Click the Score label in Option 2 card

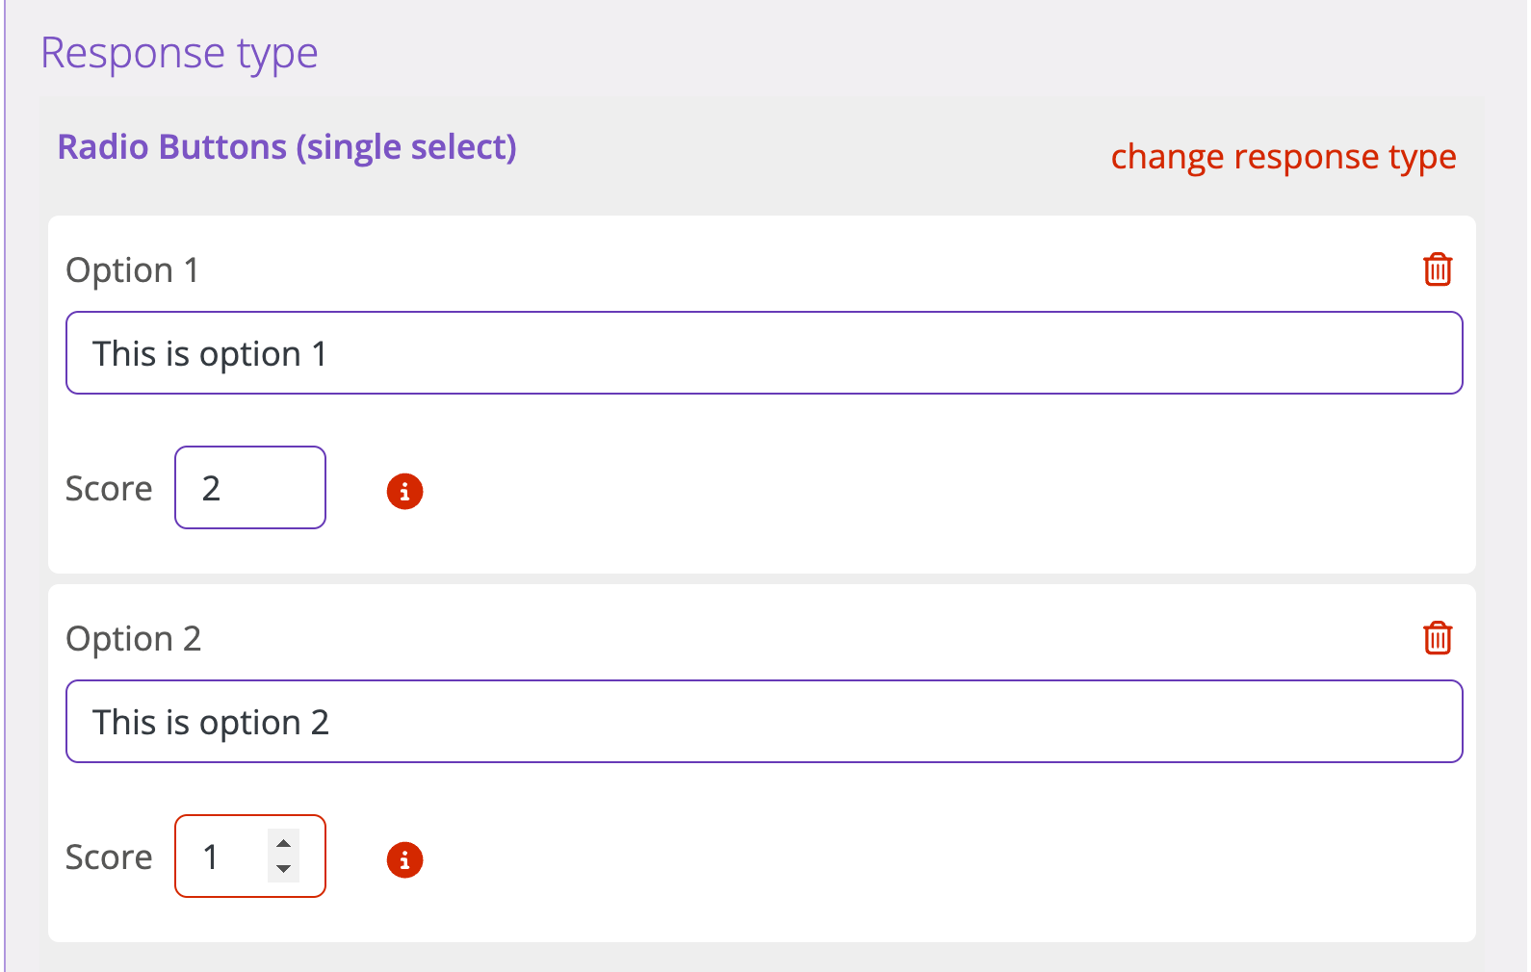(x=109, y=857)
